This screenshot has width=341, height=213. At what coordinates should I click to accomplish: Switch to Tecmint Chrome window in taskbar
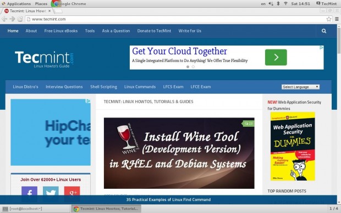[x=106, y=209]
